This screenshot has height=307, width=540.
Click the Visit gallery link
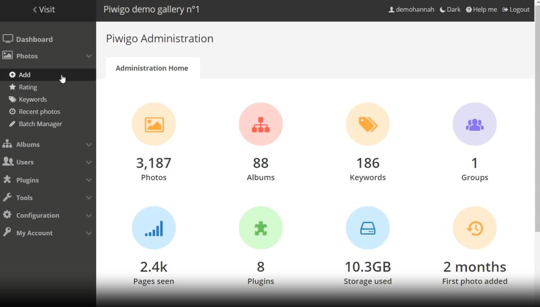(44, 9)
